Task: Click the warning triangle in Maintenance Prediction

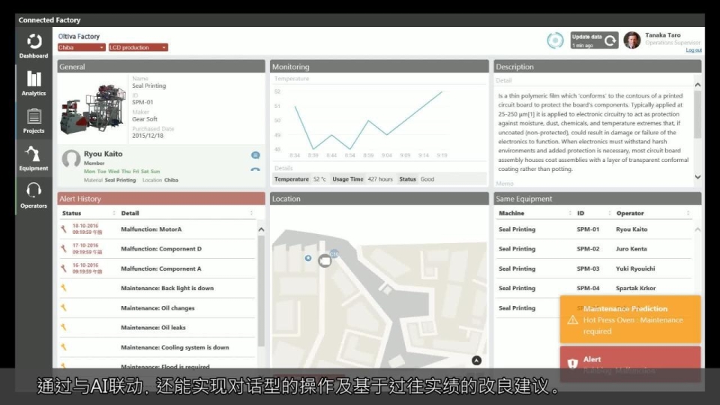Action: tap(572, 320)
